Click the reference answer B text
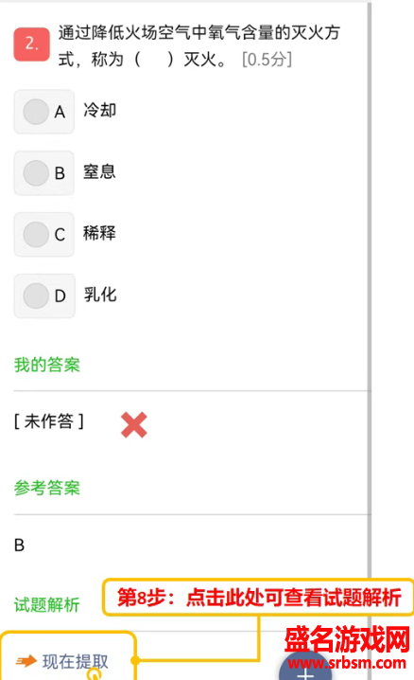Viewport: 414px width, 680px height. (20, 546)
